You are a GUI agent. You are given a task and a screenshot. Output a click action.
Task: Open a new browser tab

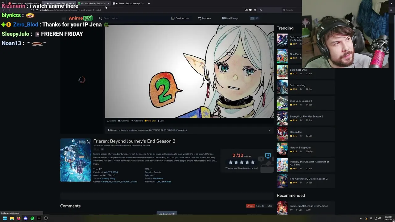pyautogui.click(x=149, y=3)
